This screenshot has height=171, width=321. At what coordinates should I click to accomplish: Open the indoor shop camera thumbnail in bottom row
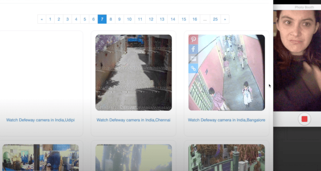(x=41, y=158)
